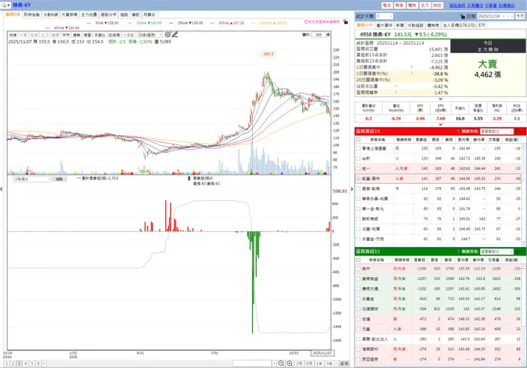The image size is (527, 368).
Task: Click the pink circle notice icon above chart
Action: point(306,22)
